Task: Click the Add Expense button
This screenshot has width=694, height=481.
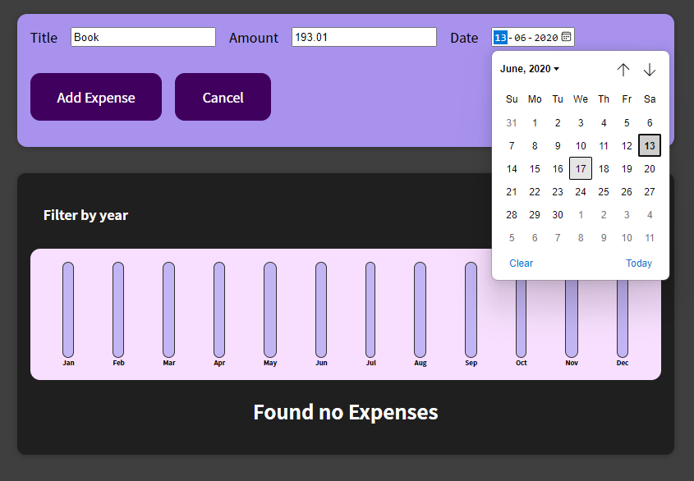Action: [96, 97]
